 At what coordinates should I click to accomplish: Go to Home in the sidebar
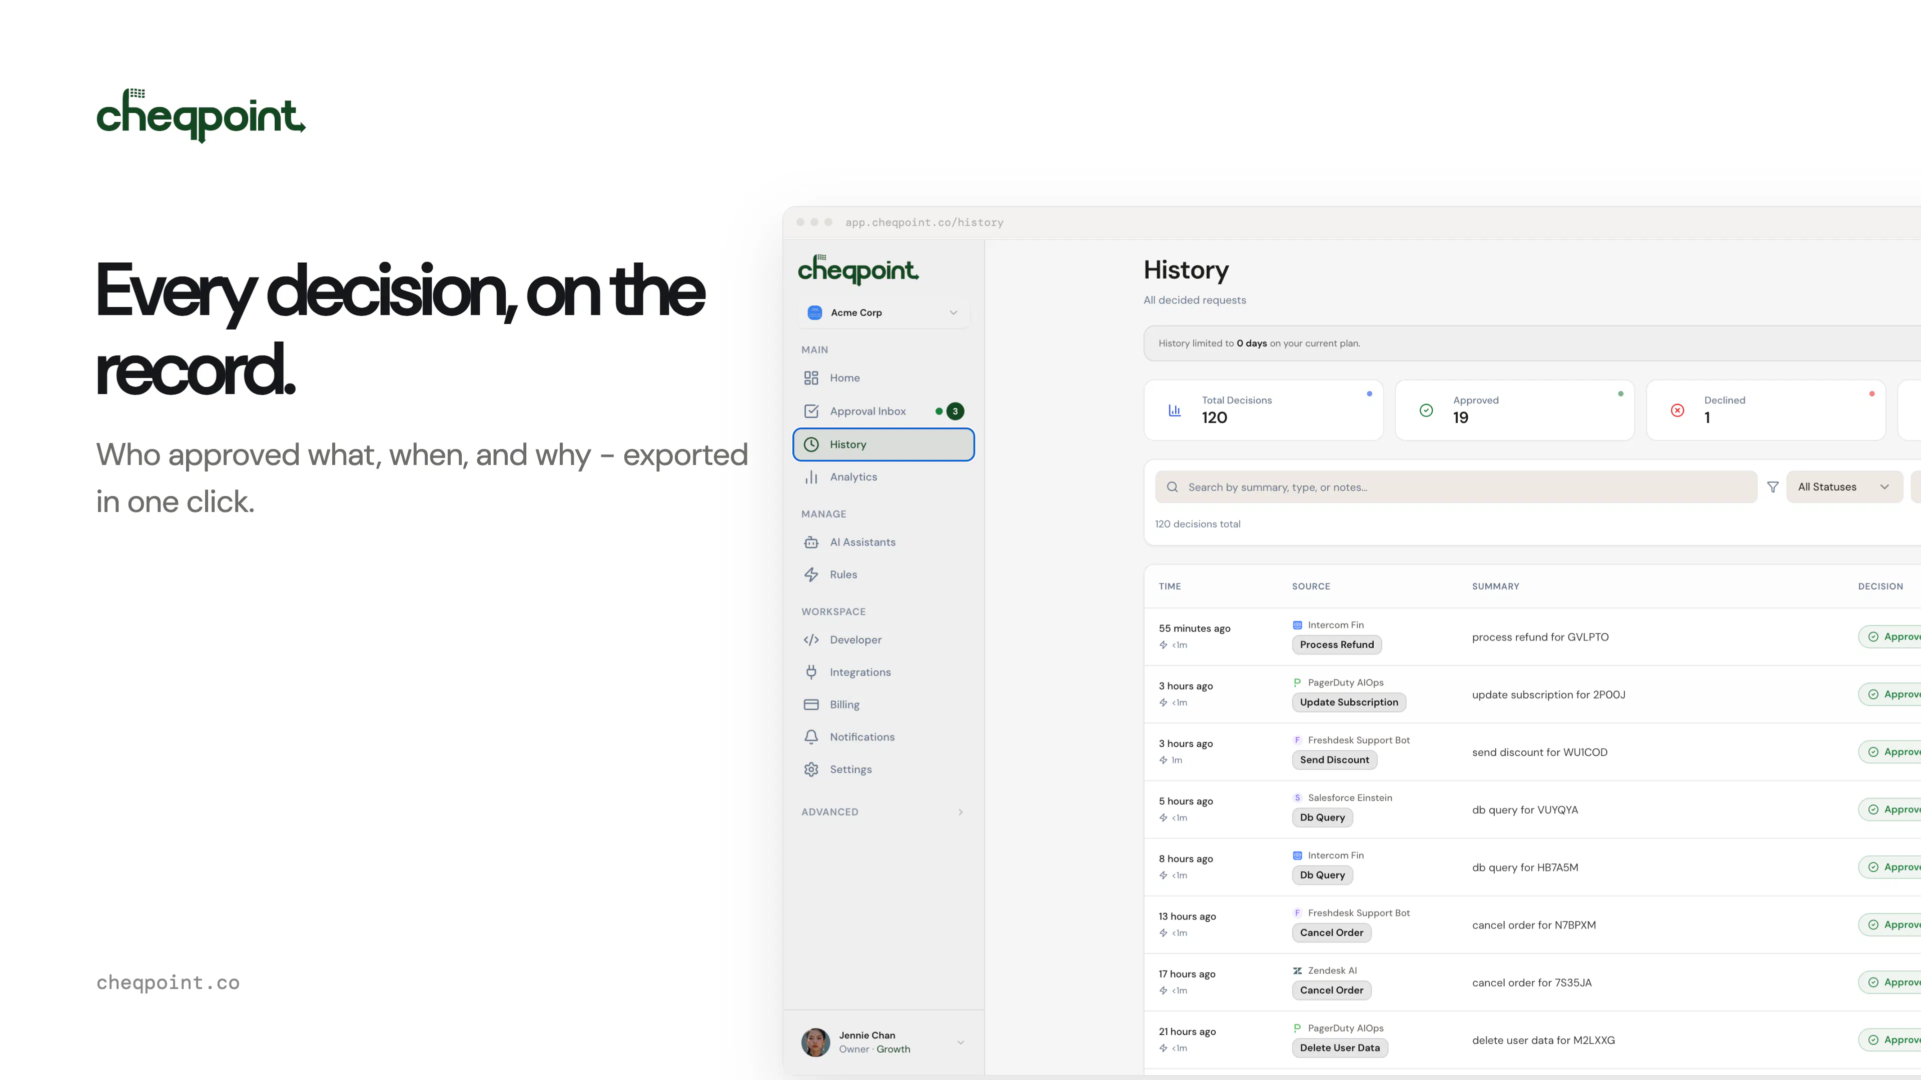pyautogui.click(x=883, y=378)
